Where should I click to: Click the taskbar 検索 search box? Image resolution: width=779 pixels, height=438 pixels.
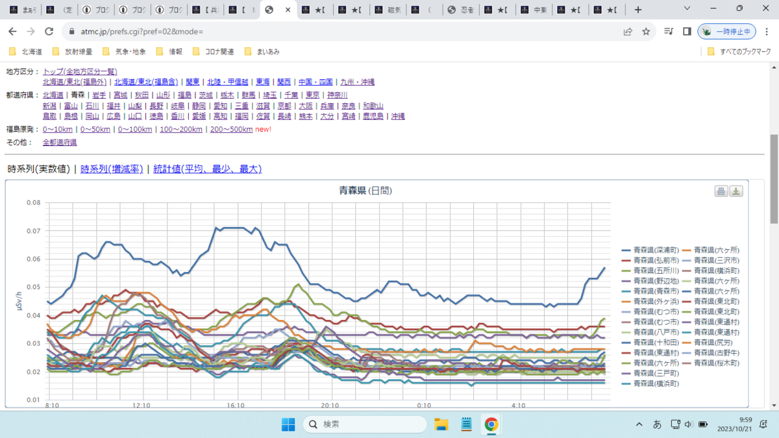(x=365, y=424)
